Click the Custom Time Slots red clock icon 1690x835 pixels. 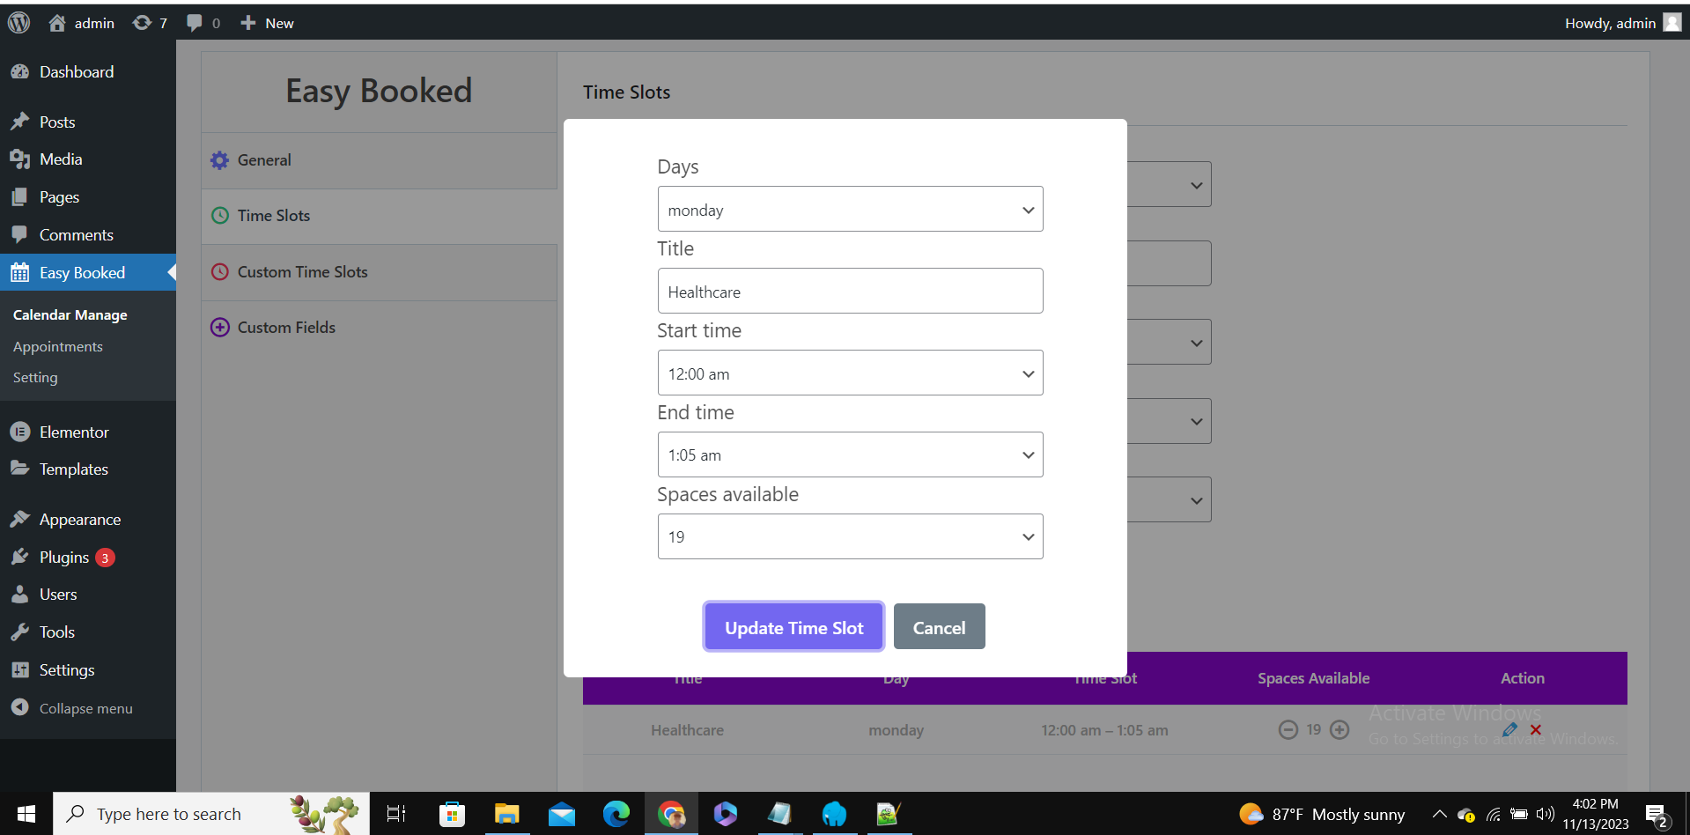220,272
